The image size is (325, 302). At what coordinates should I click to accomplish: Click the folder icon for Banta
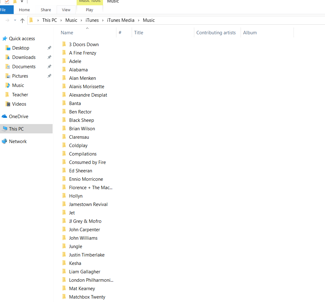coord(64,103)
